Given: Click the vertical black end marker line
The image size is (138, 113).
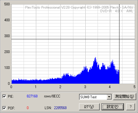Looking at the screenshot, I should 119,44.
